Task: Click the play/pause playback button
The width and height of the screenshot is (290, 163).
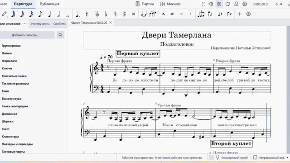Action: click(219, 4)
